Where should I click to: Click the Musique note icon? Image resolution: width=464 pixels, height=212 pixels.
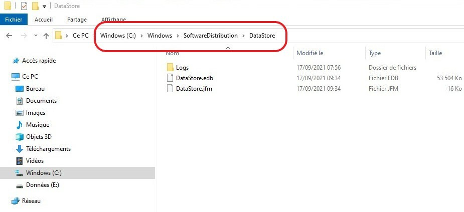[x=19, y=125]
